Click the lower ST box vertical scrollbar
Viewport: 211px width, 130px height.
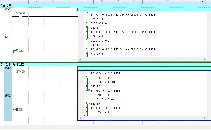(x=209, y=82)
